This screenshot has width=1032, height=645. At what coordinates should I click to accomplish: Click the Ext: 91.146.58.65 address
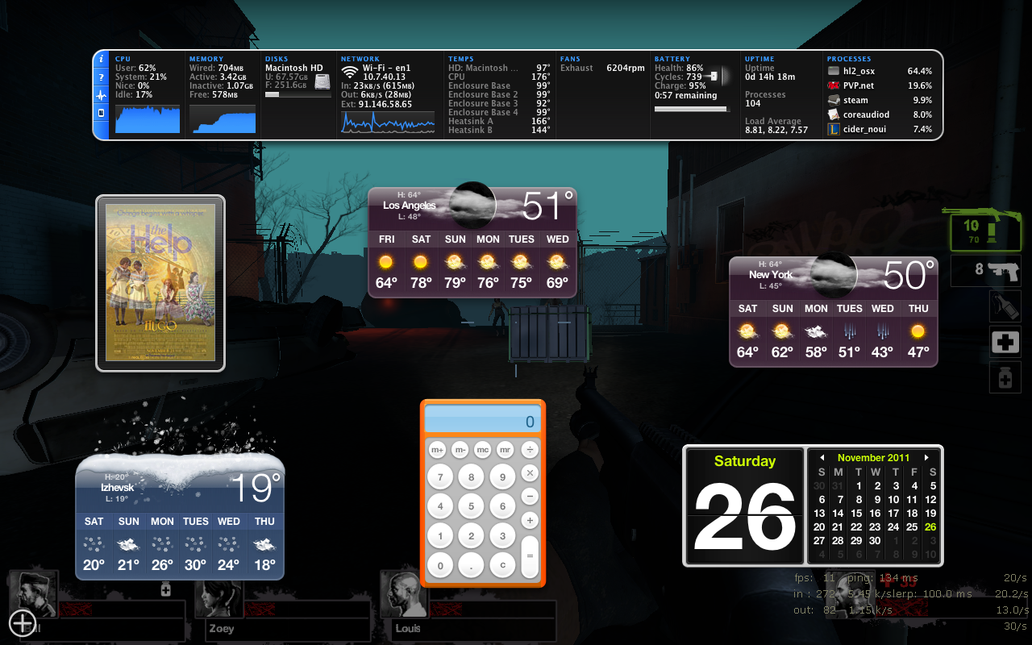point(377,104)
